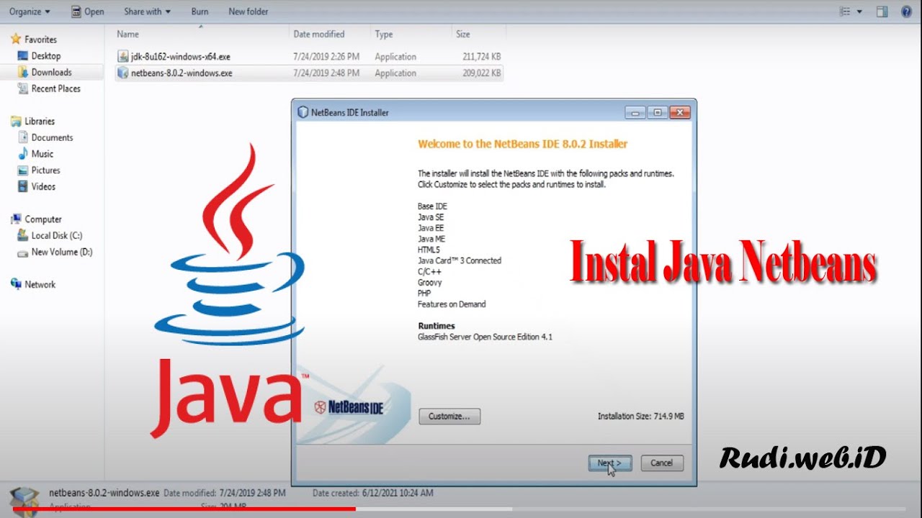Open Local Disk (C:)
Screen dimensions: 922x518
point(57,235)
